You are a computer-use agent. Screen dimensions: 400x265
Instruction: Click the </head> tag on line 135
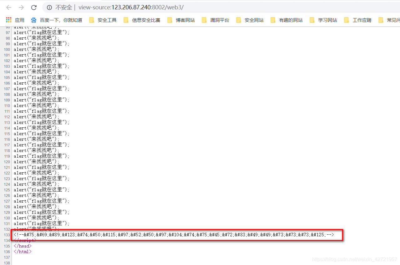coord(23,246)
